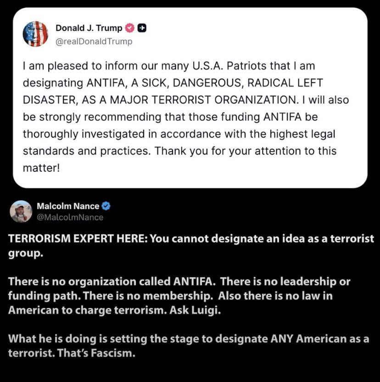The width and height of the screenshot is (380, 382).
Task: Visit the @realDonaldTrump handle
Action: [94, 41]
